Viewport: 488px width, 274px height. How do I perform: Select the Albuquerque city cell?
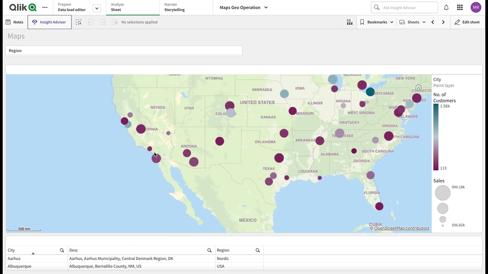[37, 266]
